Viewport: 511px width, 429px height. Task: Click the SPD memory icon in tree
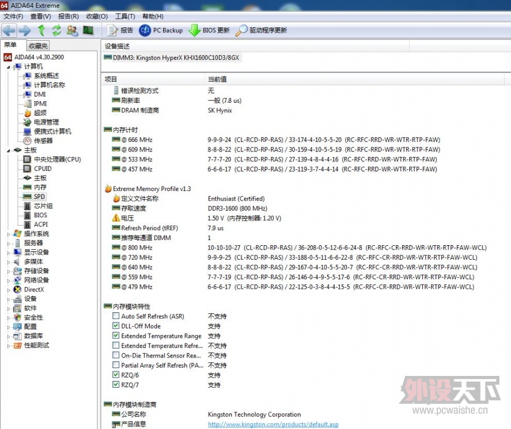tap(28, 197)
